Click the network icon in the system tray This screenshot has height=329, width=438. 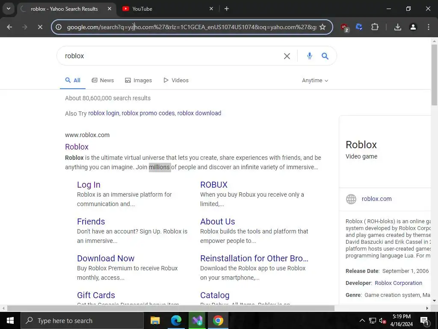coord(373,320)
